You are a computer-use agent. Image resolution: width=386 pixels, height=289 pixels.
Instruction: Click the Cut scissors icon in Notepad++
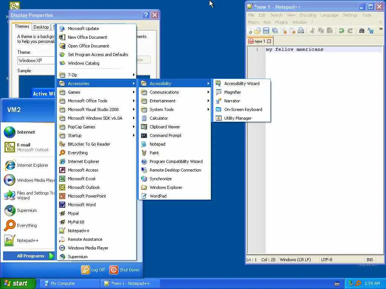pos(312,31)
